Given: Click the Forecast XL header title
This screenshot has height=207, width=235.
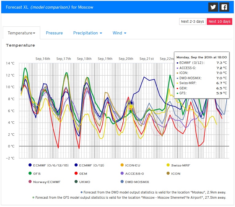Looking at the screenshot, I should click(49, 7).
